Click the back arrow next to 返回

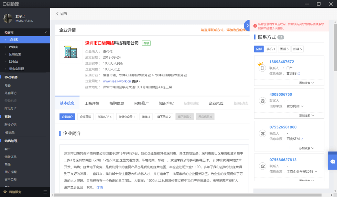[x=57, y=14]
